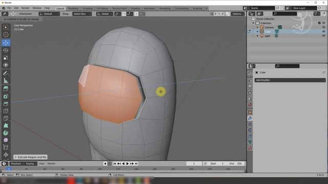
Task: Select the Smooth tool
Action: 6,140
